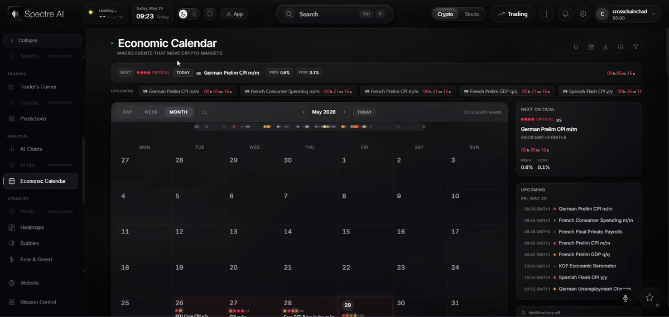Open German Prelim CPI m/m at 09:29
The width and height of the screenshot is (669, 317).
click(578, 209)
